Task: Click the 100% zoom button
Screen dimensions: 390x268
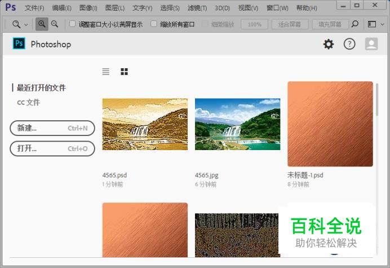Action: click(254, 24)
